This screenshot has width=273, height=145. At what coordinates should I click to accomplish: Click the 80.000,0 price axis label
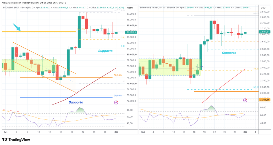coord(131,54)
